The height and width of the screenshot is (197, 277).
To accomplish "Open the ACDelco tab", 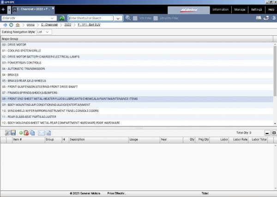I will point(189,10).
